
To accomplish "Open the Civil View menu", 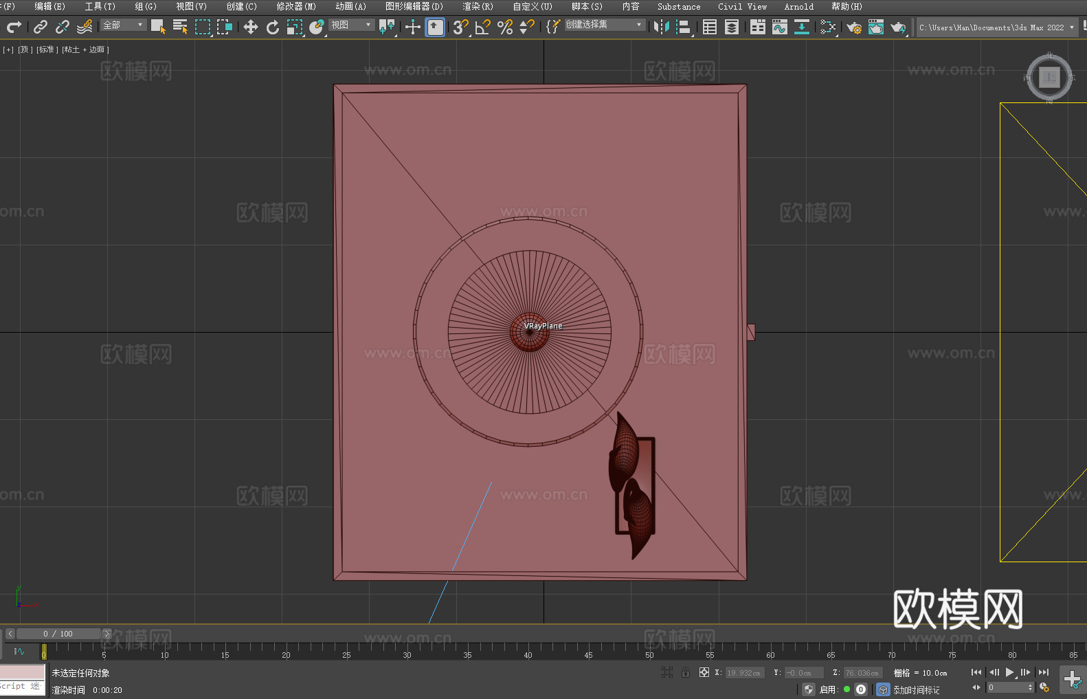I will [743, 6].
